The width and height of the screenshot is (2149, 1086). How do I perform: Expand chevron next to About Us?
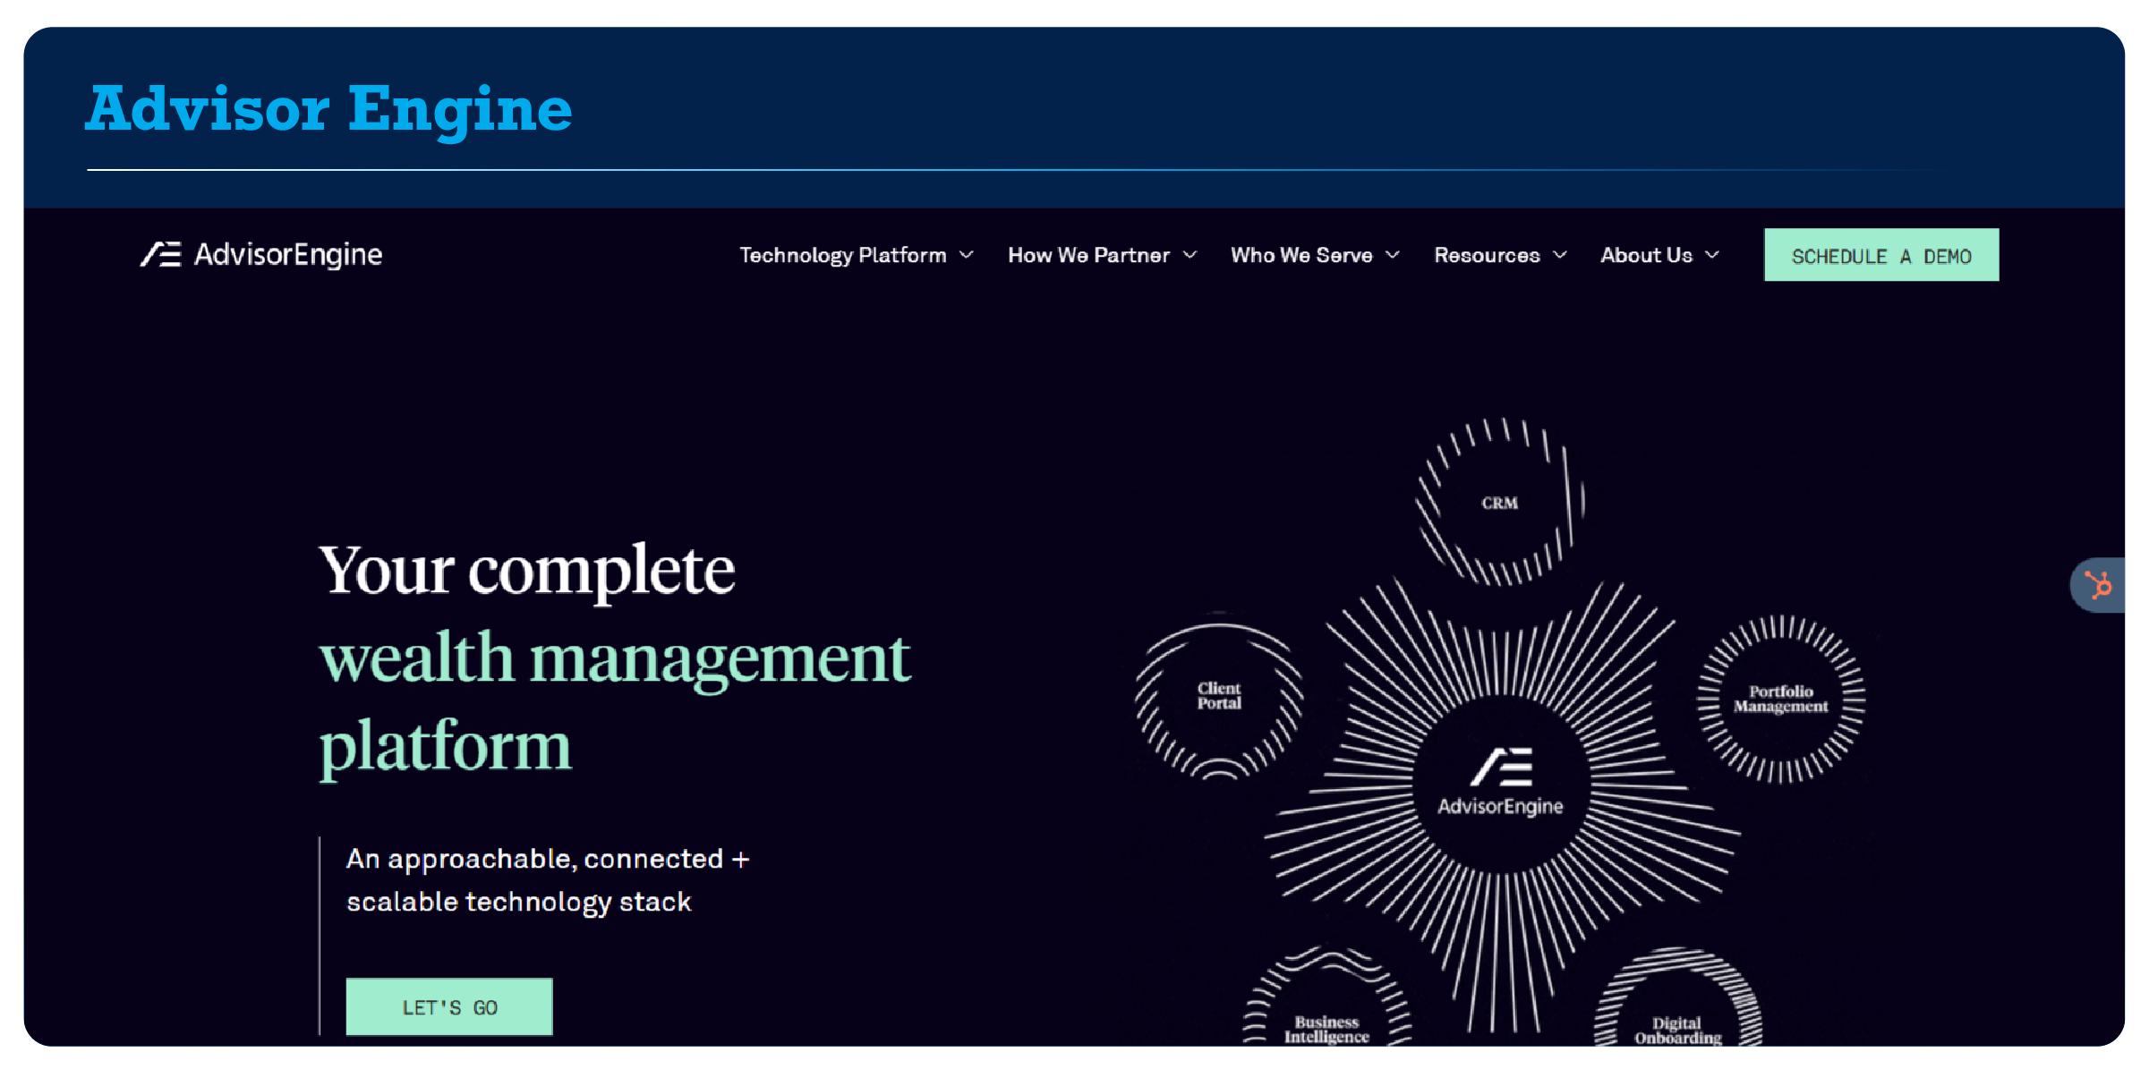pyautogui.click(x=1712, y=255)
